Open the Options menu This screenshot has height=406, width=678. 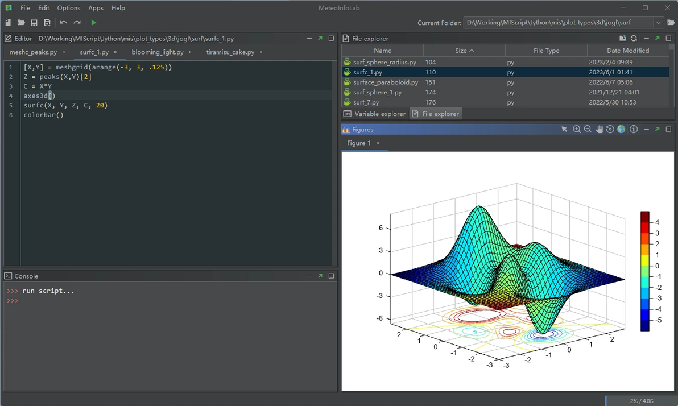pyautogui.click(x=69, y=8)
